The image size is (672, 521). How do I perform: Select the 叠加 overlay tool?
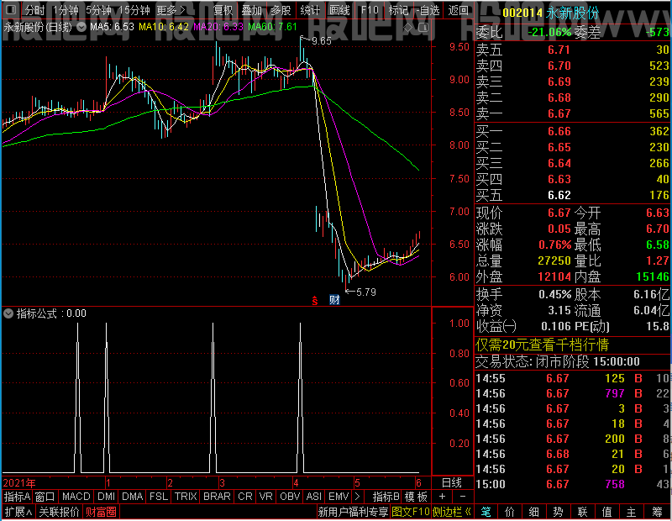(x=251, y=10)
